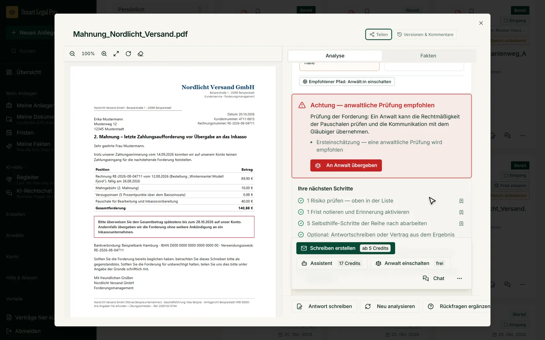Zoom out the PDF viewer
Screen dimensions: 545x340
(72, 54)
